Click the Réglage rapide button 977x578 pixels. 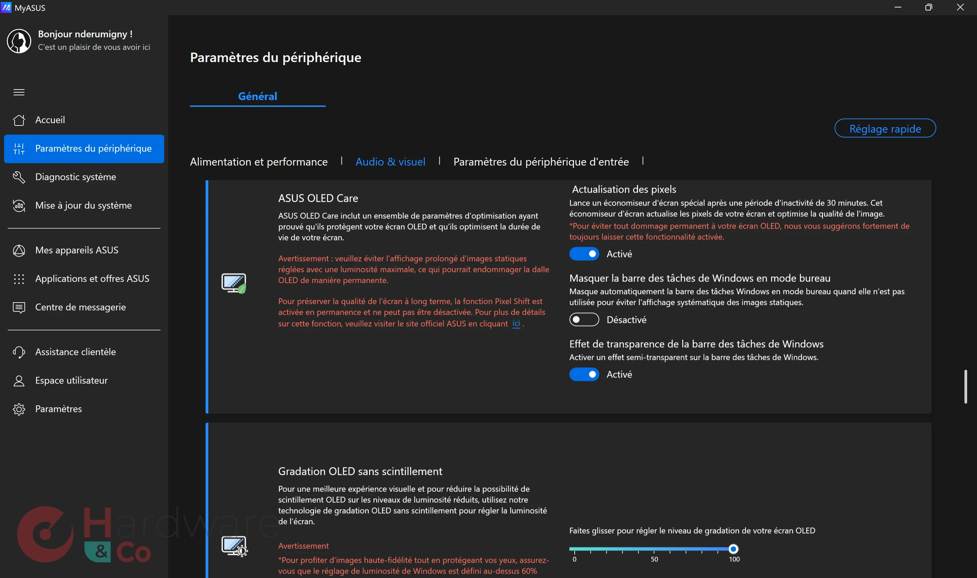pyautogui.click(x=885, y=129)
